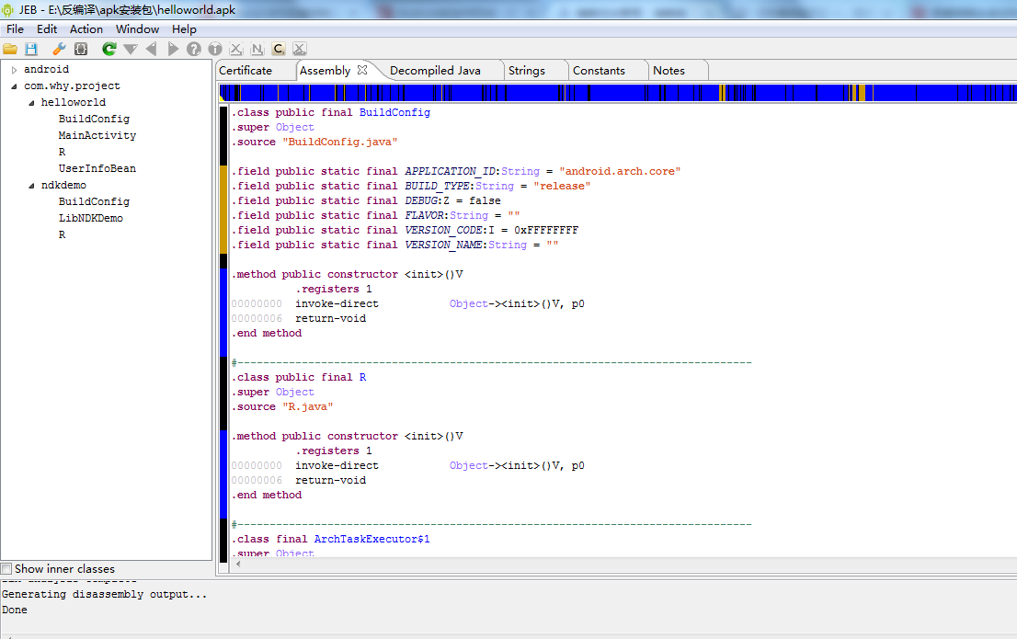Switch to the Constants tab

(599, 71)
